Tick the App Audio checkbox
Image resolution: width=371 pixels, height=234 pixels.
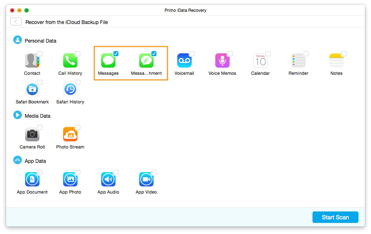[x=116, y=172]
